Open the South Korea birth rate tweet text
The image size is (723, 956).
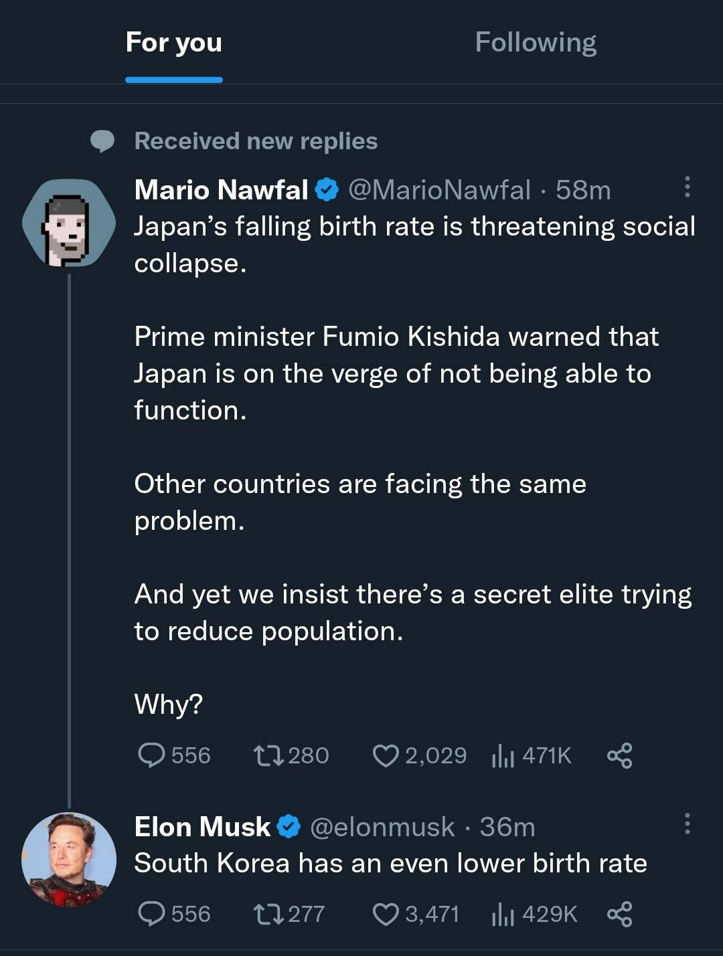click(390, 864)
